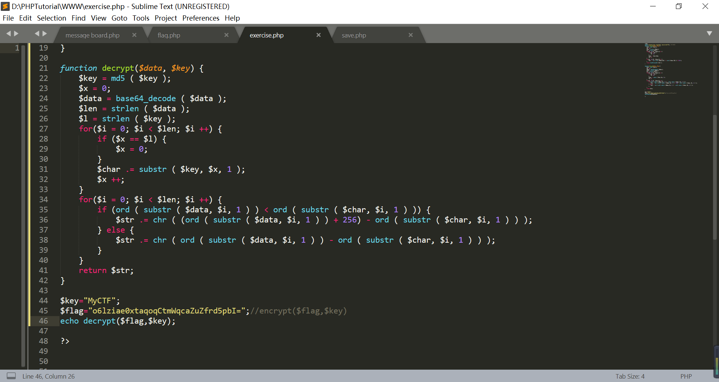Select the exercise.php tab

click(x=267, y=35)
